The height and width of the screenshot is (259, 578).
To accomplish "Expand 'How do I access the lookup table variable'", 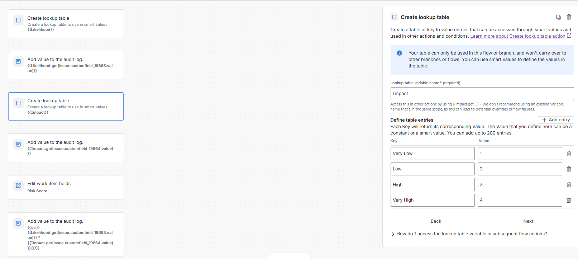I will tap(469, 234).
